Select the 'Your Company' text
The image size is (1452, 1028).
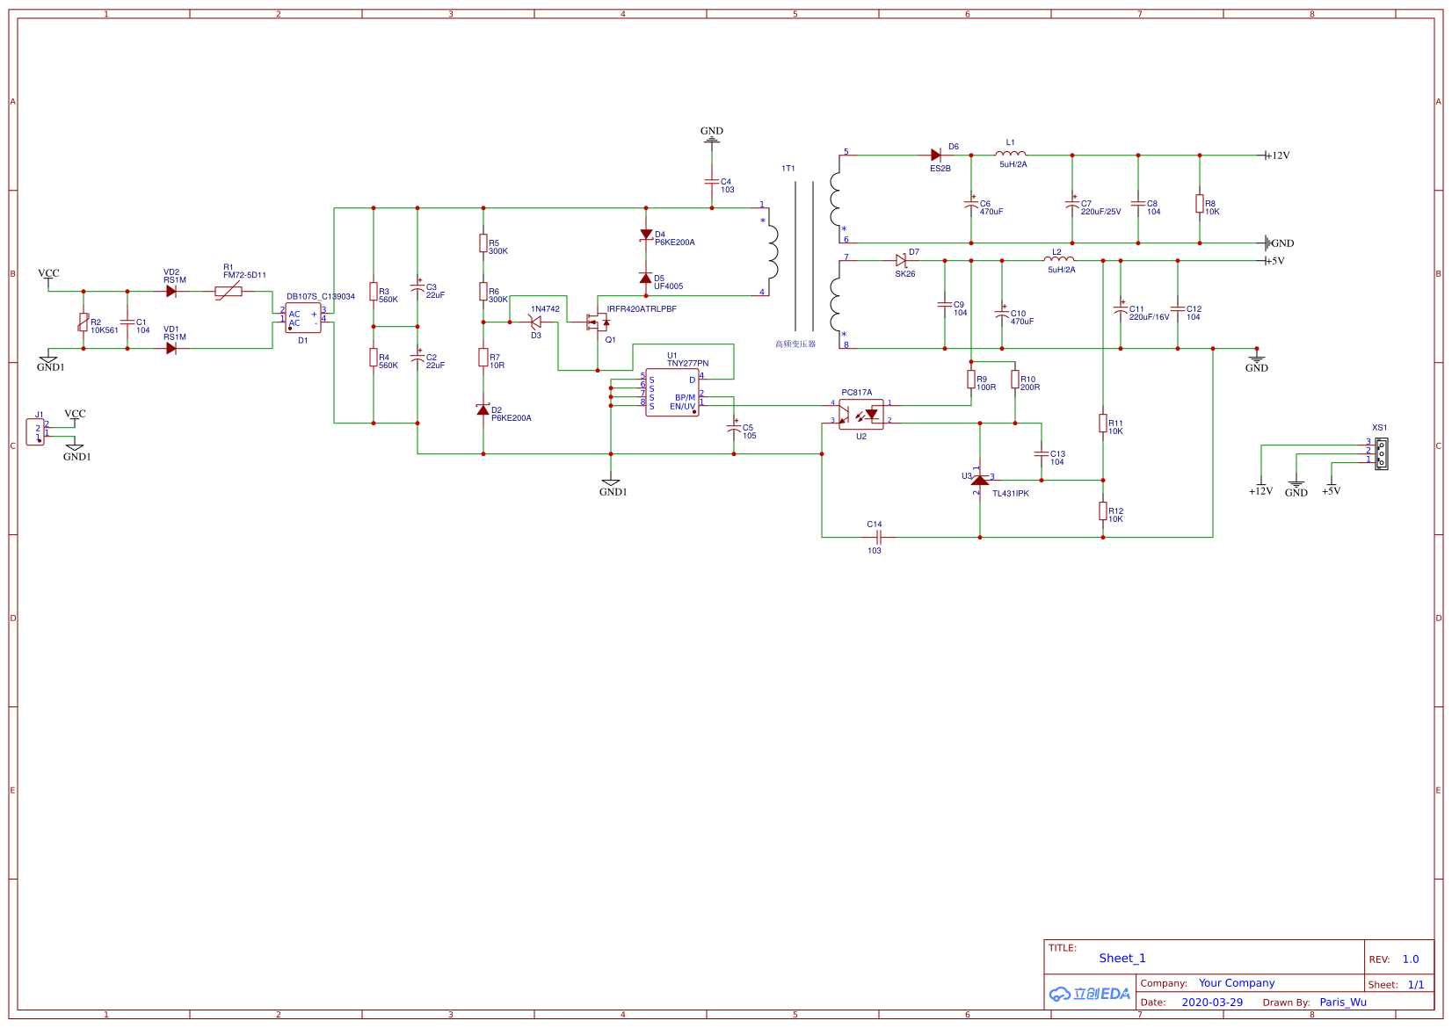(1237, 983)
